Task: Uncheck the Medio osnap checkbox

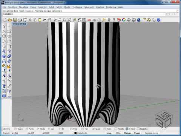Action: [38, 129]
